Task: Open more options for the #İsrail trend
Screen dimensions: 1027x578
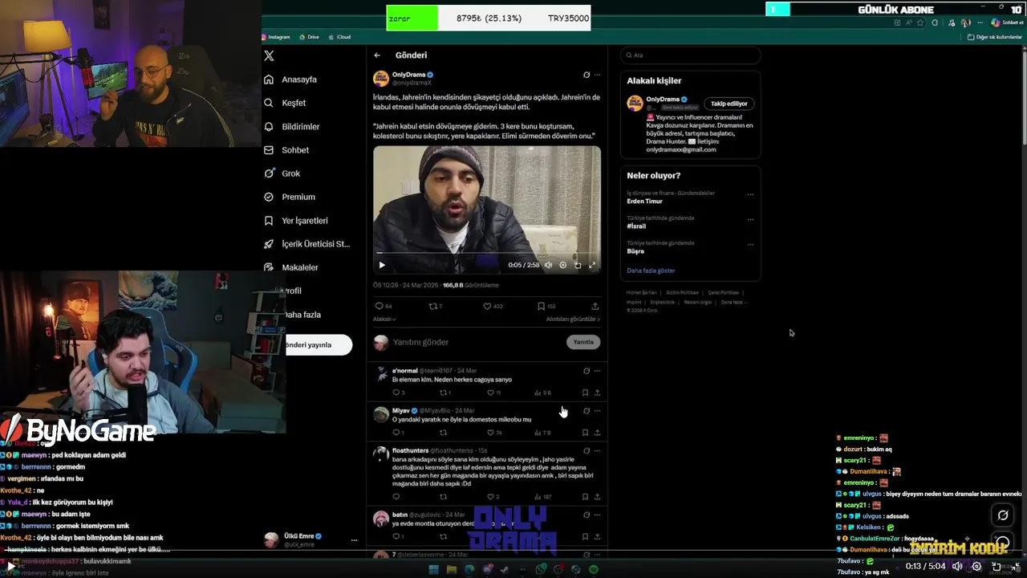Action: 750,219
